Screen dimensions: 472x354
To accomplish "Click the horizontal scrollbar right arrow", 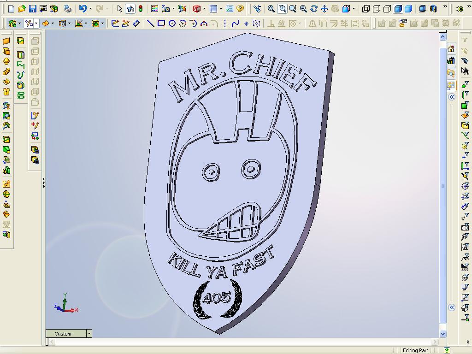I will (x=435, y=342).
